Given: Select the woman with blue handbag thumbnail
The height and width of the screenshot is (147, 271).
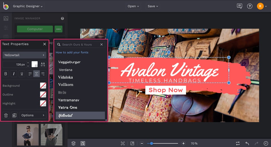Looking at the screenshot, I should 28,135.
